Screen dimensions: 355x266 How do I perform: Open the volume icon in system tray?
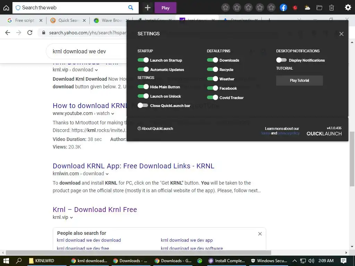tap(311, 261)
